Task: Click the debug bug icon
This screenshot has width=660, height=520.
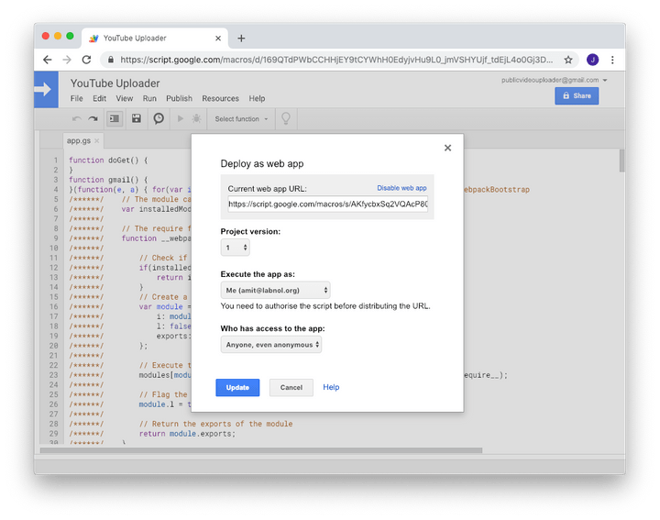Action: pos(196,118)
